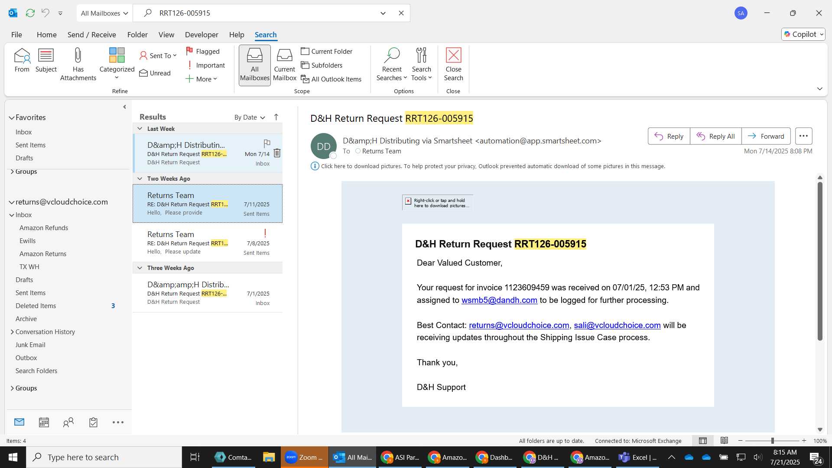Viewport: 832px width, 468px height.
Task: Switch to Reading view icon in status bar
Action: pos(724,441)
